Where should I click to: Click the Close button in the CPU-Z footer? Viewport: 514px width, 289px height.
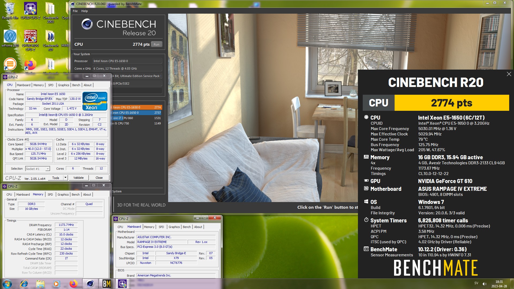tap(99, 178)
